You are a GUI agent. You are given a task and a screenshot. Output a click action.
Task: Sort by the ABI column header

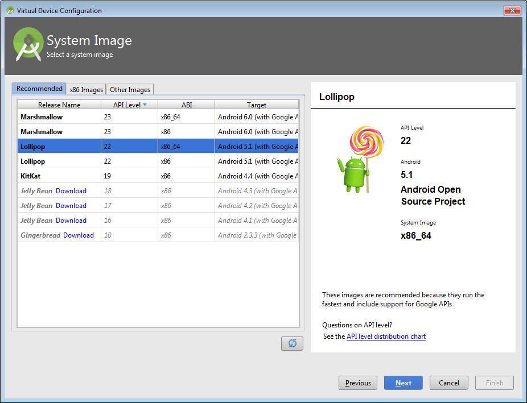(187, 105)
